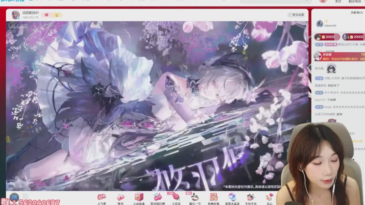View ndywsnlb user avatar
Screen dimensions: 365x205
pos(320,24)
